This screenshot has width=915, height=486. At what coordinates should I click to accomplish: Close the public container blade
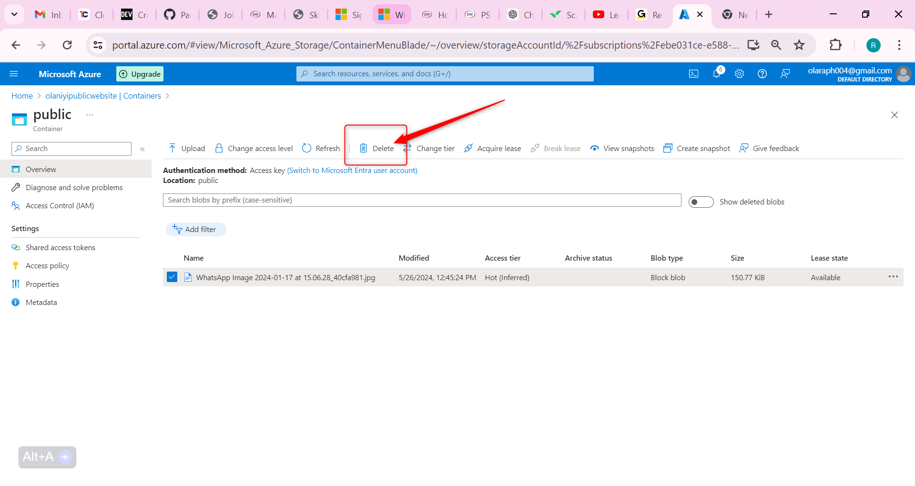pyautogui.click(x=895, y=115)
